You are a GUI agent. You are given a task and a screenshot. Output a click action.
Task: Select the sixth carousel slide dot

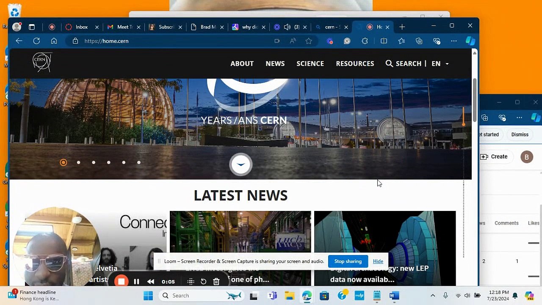click(139, 162)
